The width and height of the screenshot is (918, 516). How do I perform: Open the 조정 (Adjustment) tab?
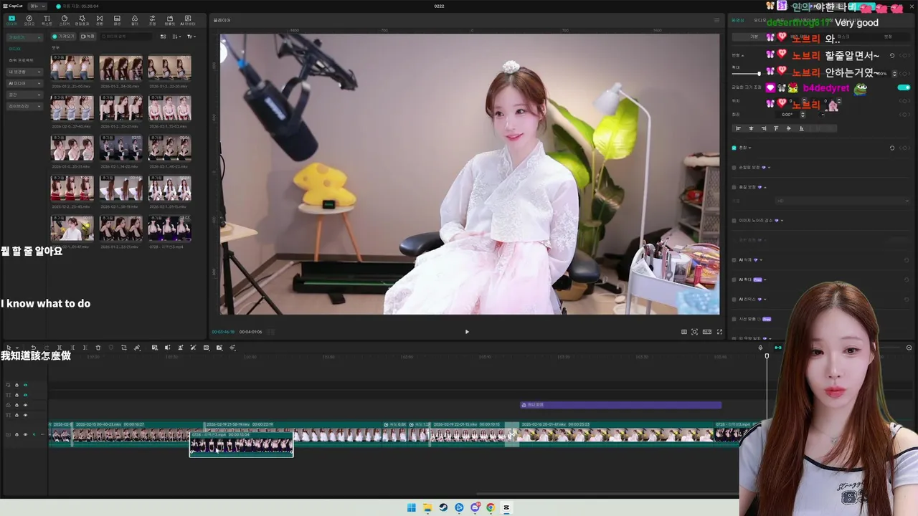click(152, 20)
